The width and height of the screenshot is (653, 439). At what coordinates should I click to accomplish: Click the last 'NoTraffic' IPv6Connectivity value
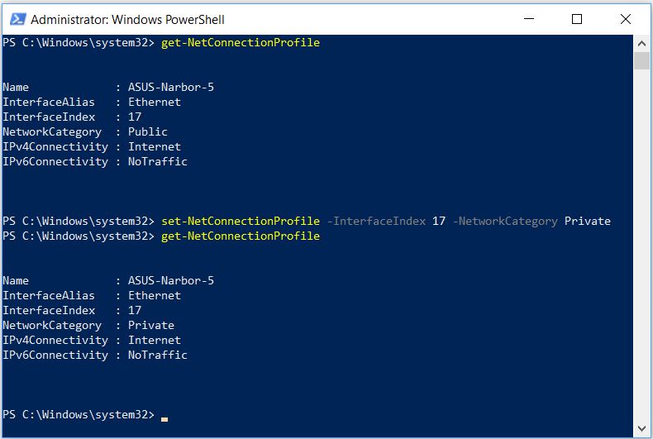tap(157, 355)
